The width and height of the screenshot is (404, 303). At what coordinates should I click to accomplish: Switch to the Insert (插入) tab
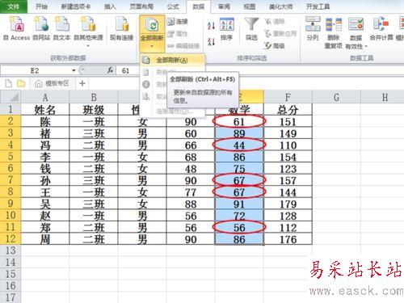pyautogui.click(x=110, y=6)
